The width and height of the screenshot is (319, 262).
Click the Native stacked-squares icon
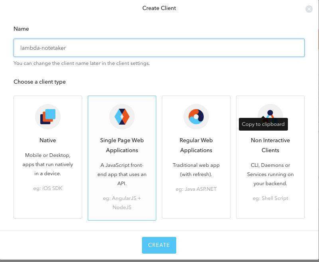pos(48,117)
